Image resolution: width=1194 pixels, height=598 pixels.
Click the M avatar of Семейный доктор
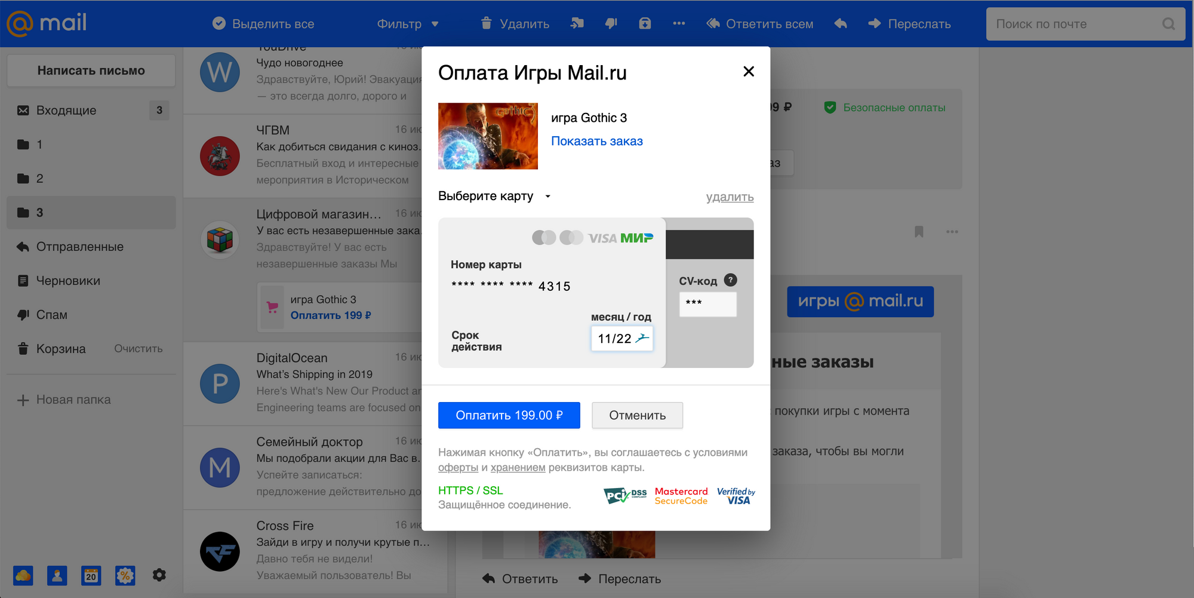(x=220, y=467)
